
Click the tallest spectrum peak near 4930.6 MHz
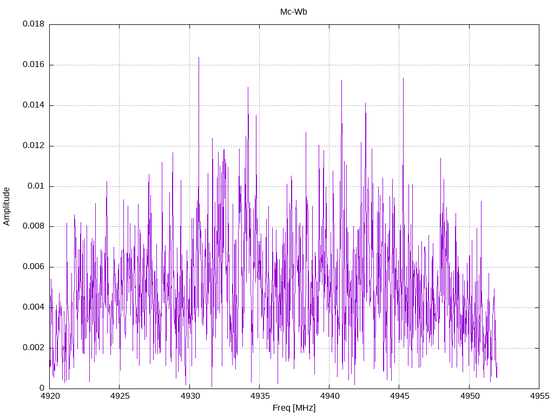tap(199, 57)
